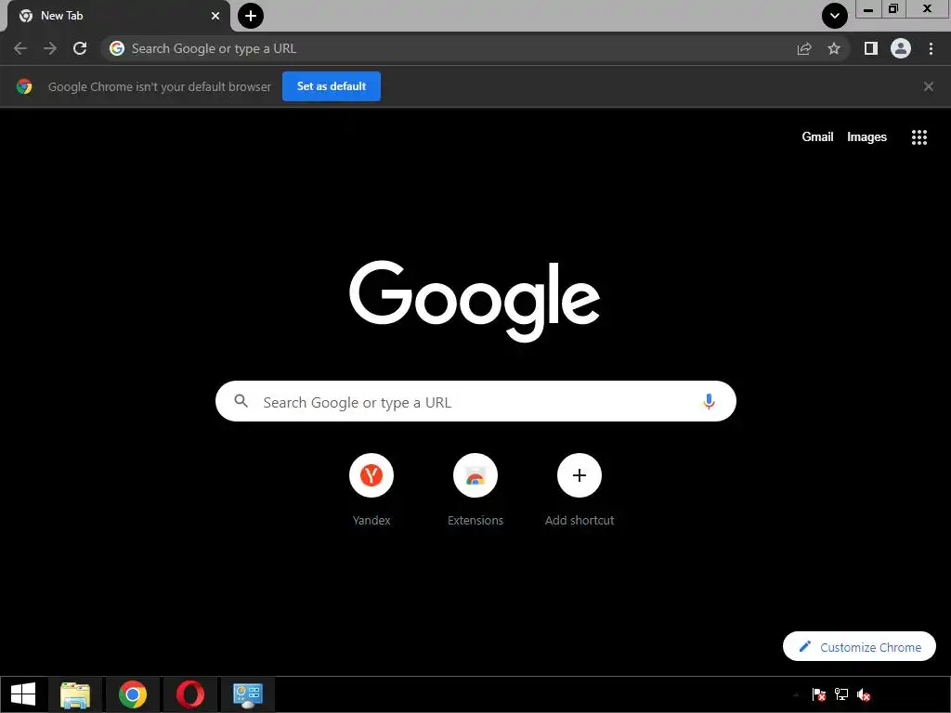The height and width of the screenshot is (713, 951).
Task: Click the muted volume tray icon
Action: (x=864, y=694)
